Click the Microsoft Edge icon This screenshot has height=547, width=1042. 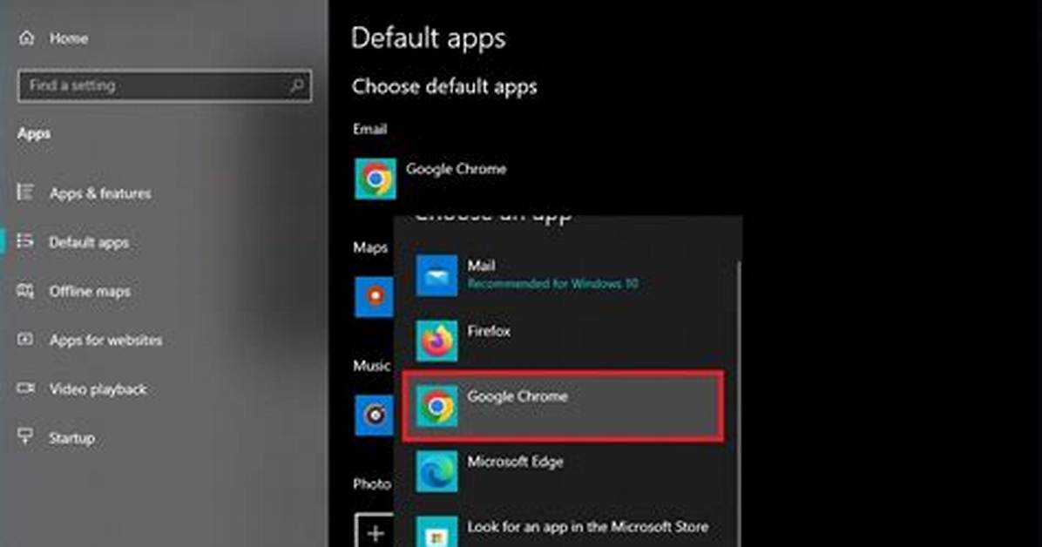point(436,470)
